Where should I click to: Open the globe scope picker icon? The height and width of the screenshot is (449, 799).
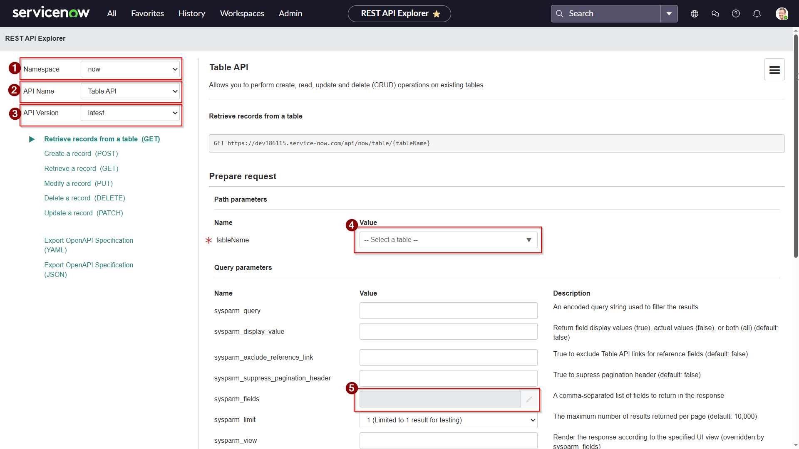point(694,14)
